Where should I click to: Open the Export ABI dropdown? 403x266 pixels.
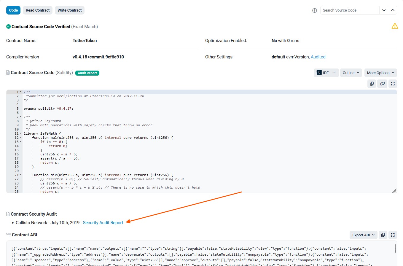click(363, 235)
